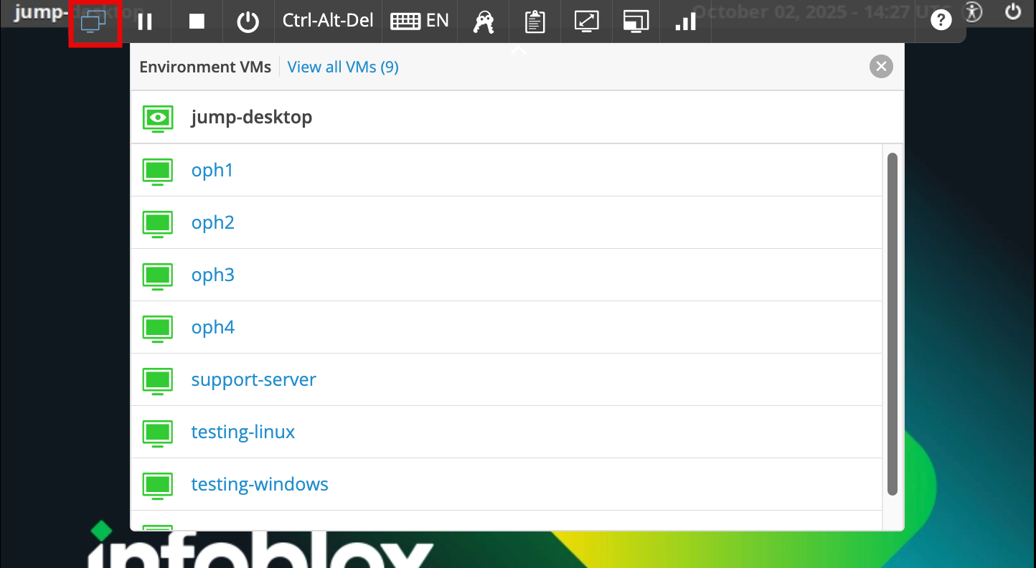Screen dimensions: 1036x568
Task: Click View all VMs (9) link
Action: [343, 67]
